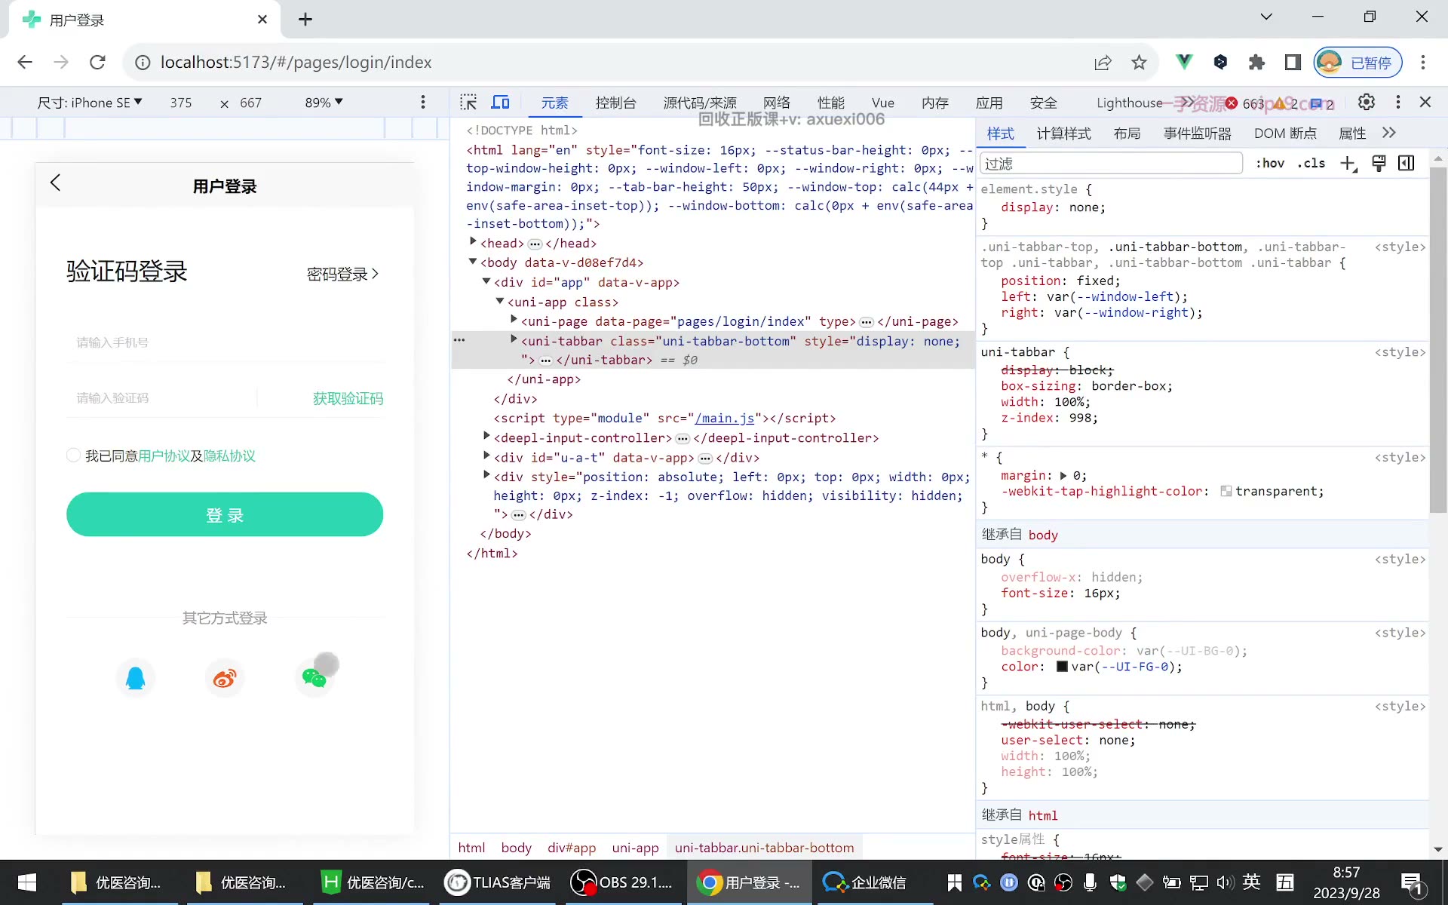Bookmark this page with the star icon
1448x905 pixels.
[x=1139, y=63]
